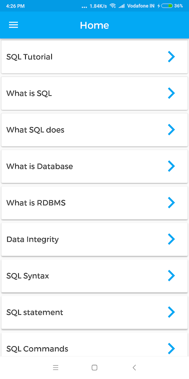The width and height of the screenshot is (189, 379).
Task: Tap the Android back navigation button
Action: [134, 368]
